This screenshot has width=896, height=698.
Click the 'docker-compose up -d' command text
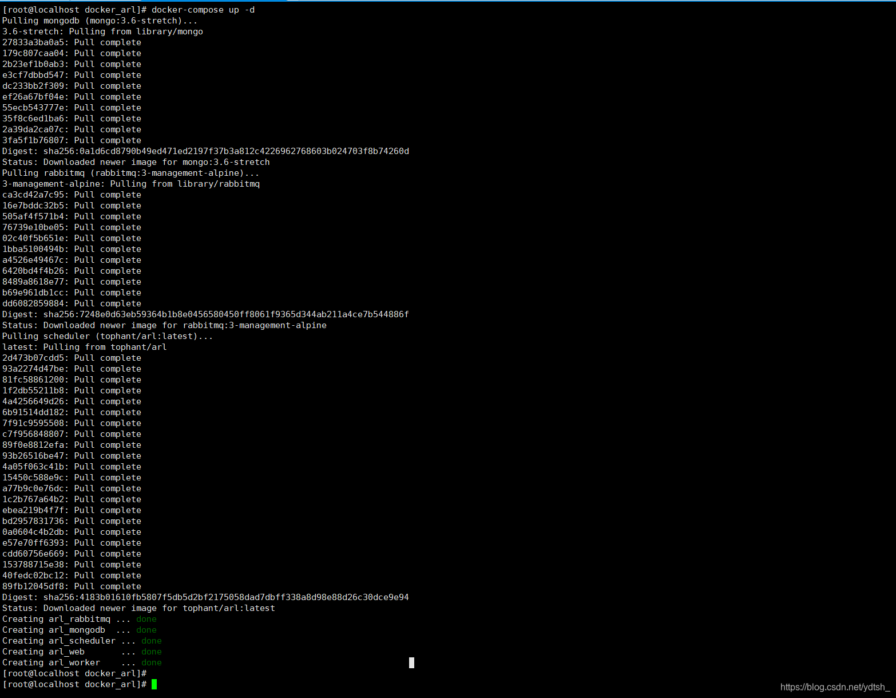(x=203, y=10)
